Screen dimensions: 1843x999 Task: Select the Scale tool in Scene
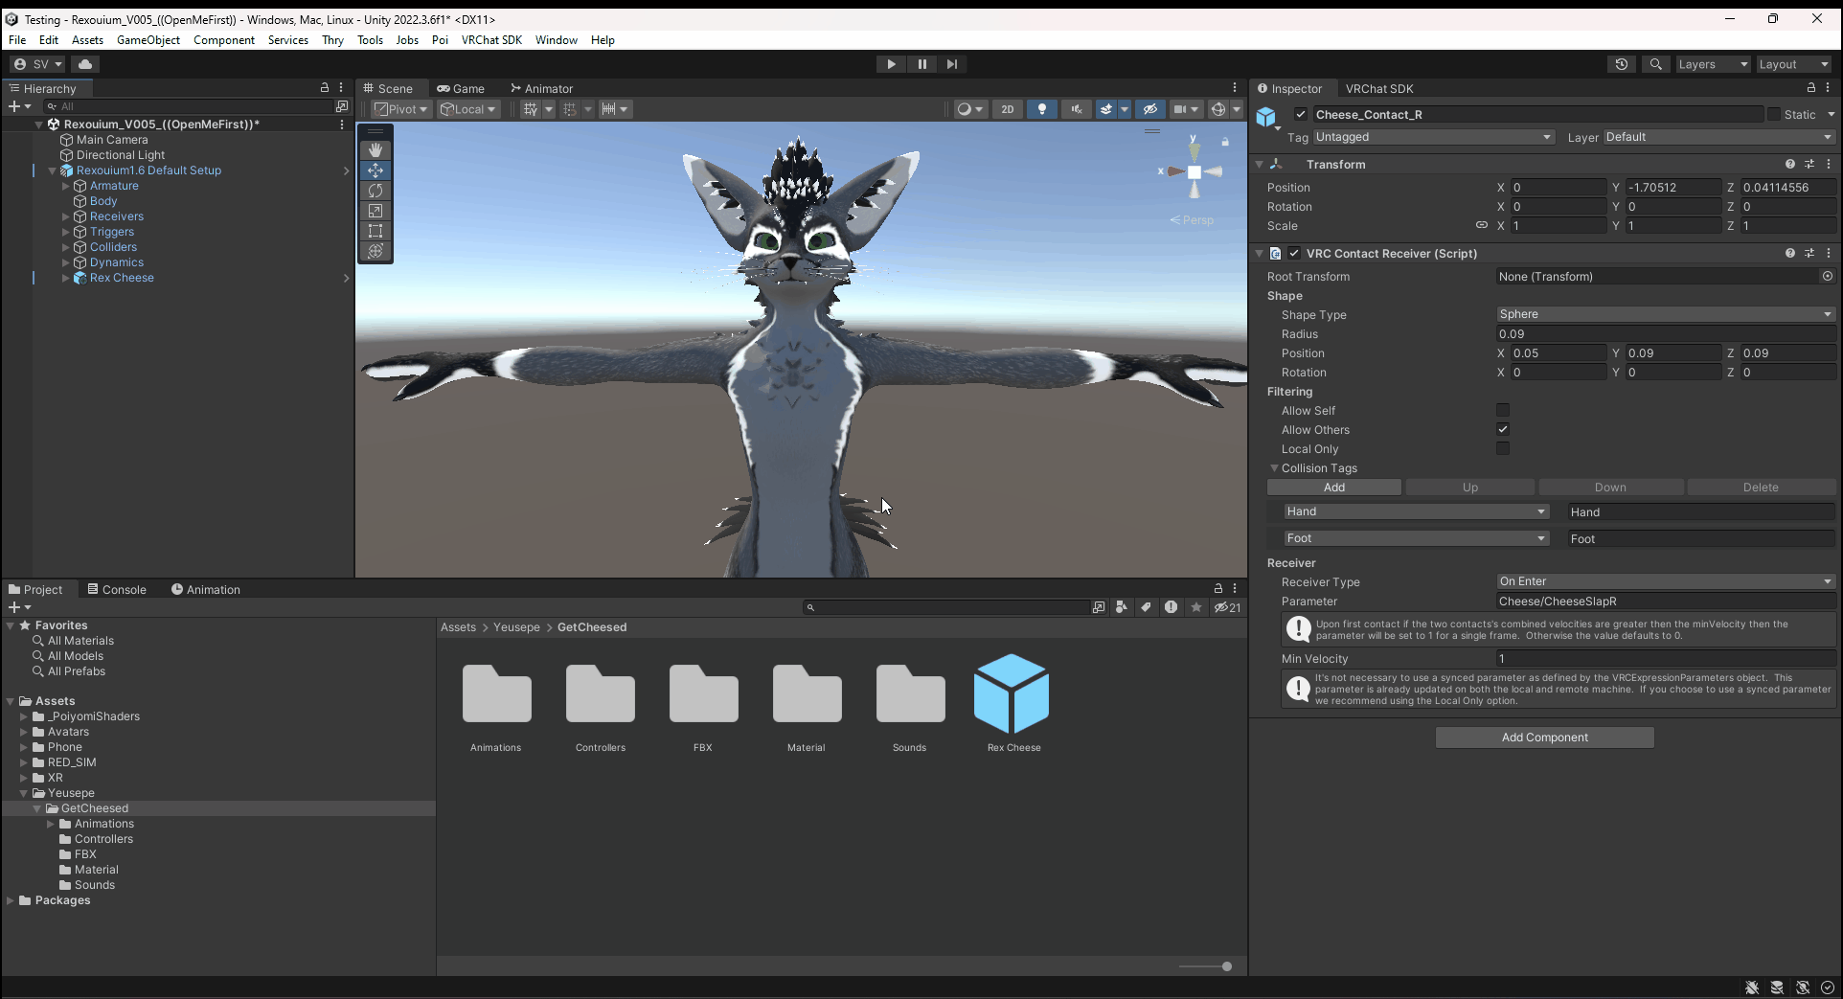point(375,211)
